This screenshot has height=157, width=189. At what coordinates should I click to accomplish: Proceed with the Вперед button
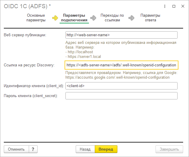pos(106,149)
